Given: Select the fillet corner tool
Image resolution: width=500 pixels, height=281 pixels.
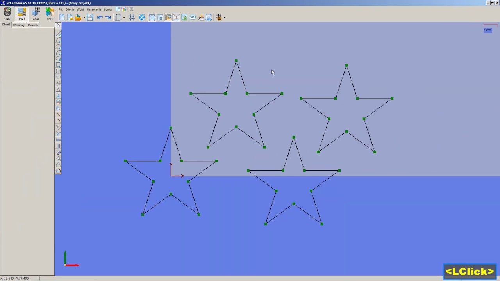Looking at the screenshot, I should click(x=58, y=121).
